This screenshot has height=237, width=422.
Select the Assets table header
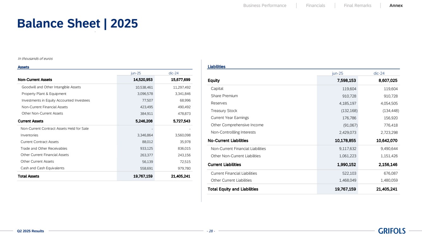point(23,67)
